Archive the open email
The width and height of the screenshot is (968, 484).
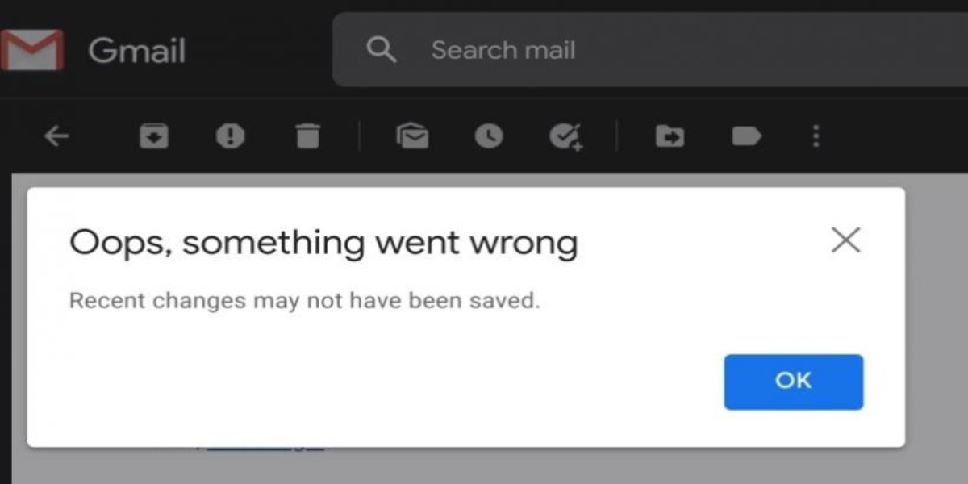click(x=154, y=136)
